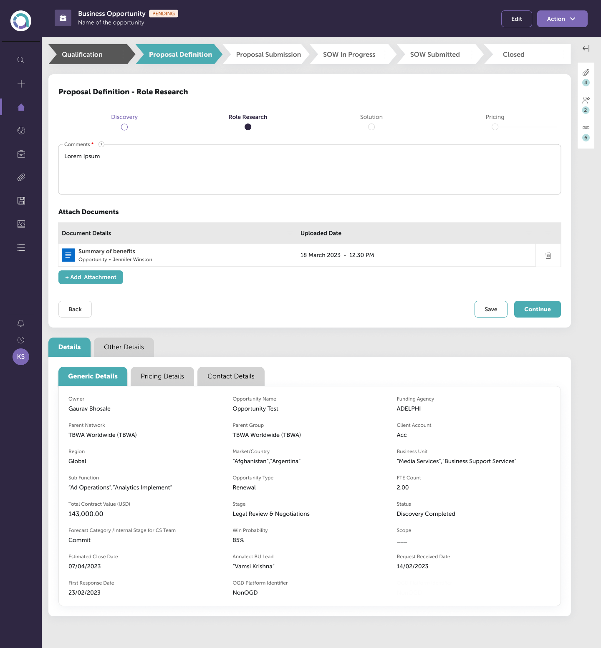
Task: Click the Comments help question icon
Action: tap(101, 144)
